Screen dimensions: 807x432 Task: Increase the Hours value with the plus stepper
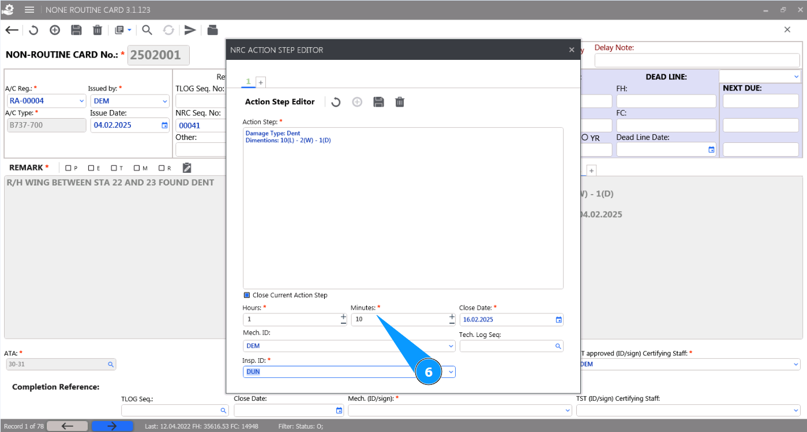coord(343,316)
